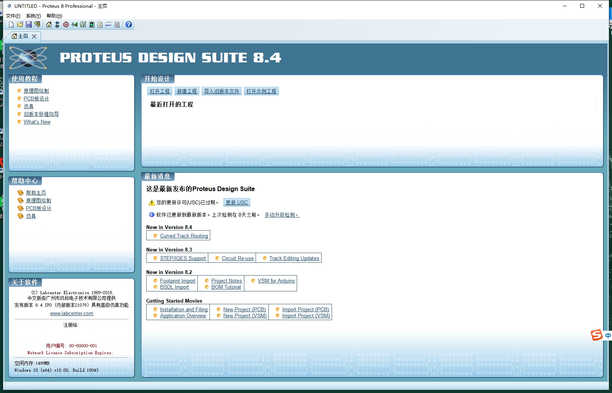
Task: Open the What's New tutorial link
Action: 37,122
